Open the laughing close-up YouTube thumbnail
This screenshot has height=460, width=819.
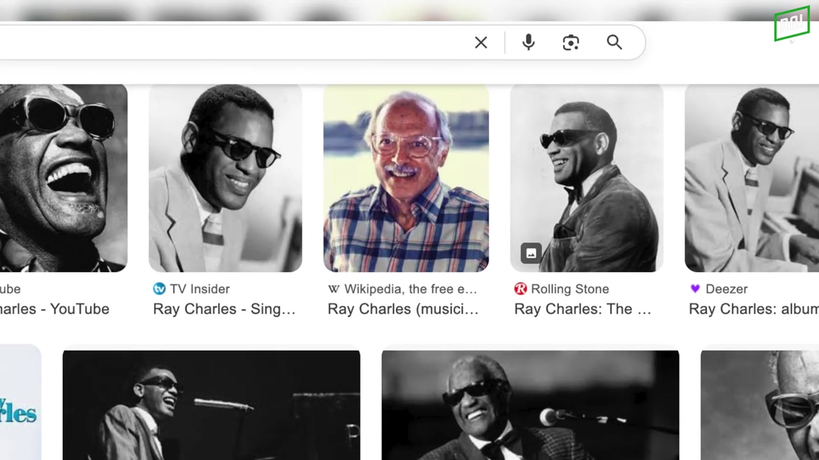tap(63, 178)
